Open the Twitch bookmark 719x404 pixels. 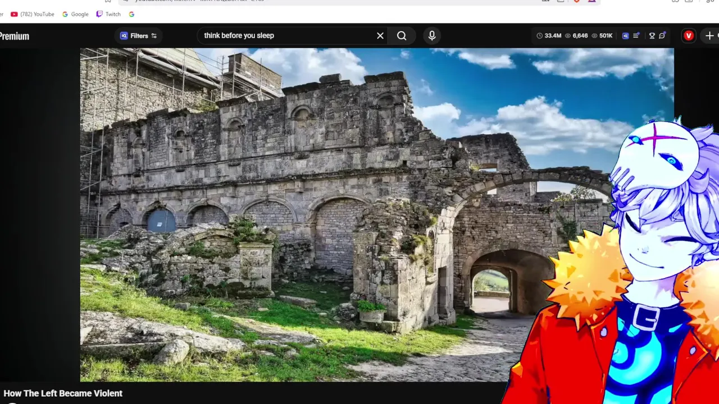click(x=108, y=14)
